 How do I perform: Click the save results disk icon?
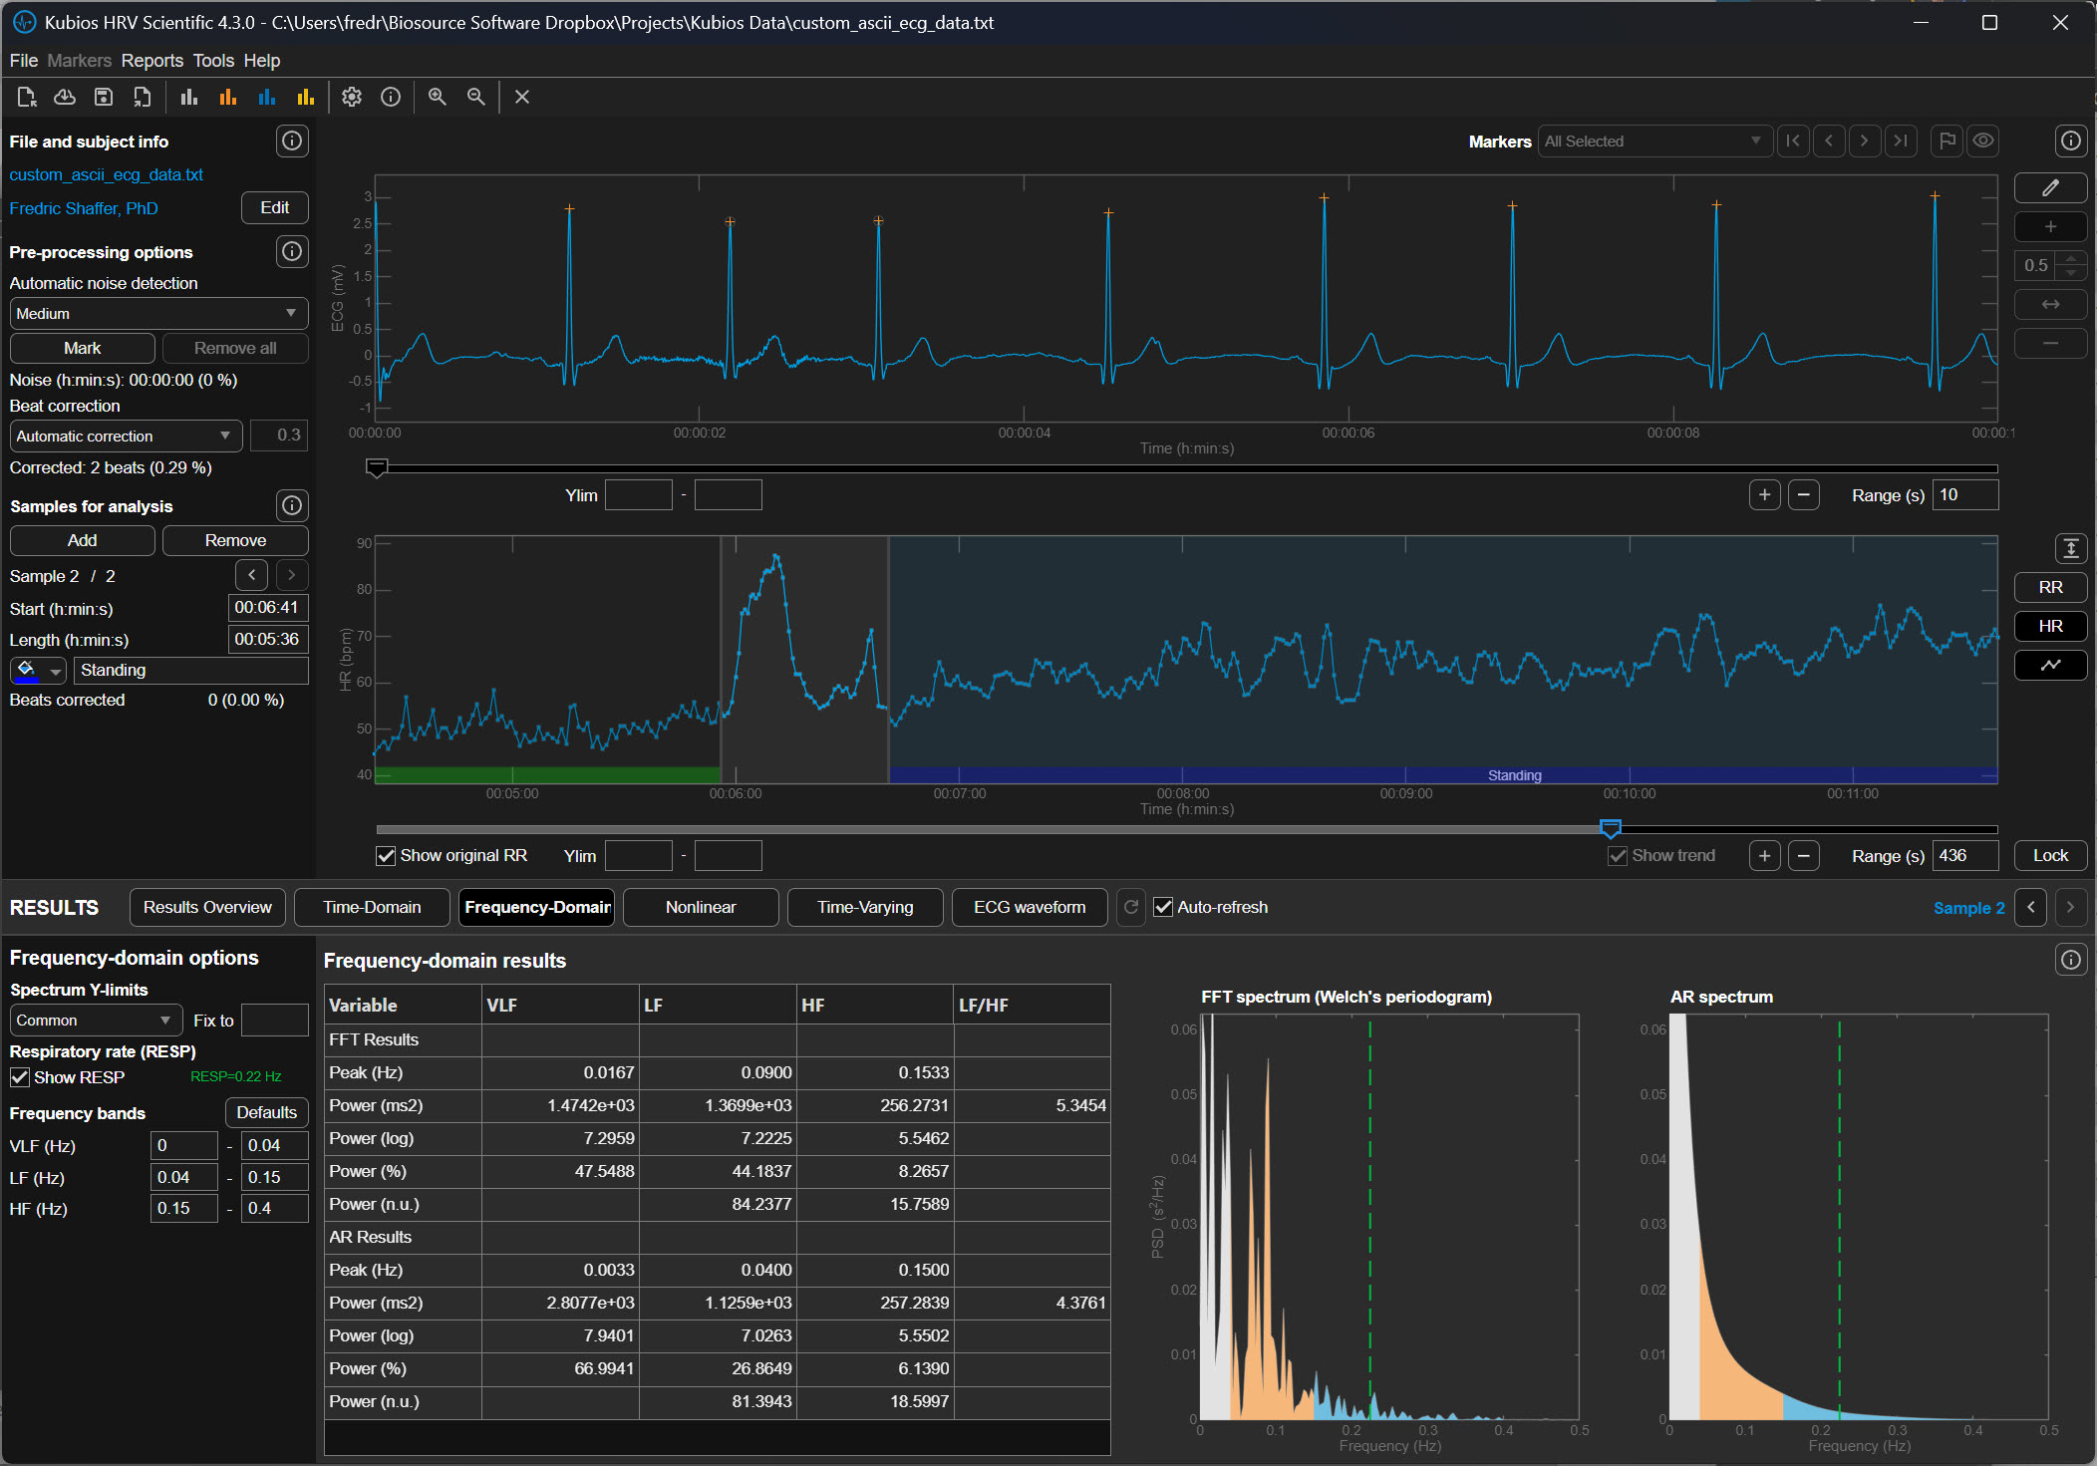(x=103, y=97)
